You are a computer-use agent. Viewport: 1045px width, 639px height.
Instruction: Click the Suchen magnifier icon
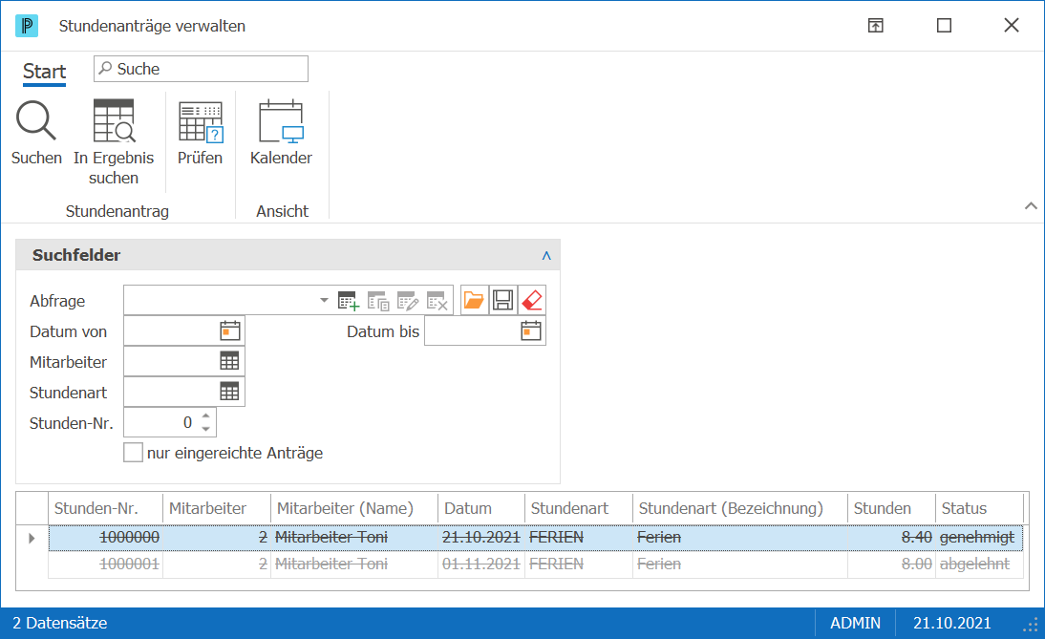36,120
